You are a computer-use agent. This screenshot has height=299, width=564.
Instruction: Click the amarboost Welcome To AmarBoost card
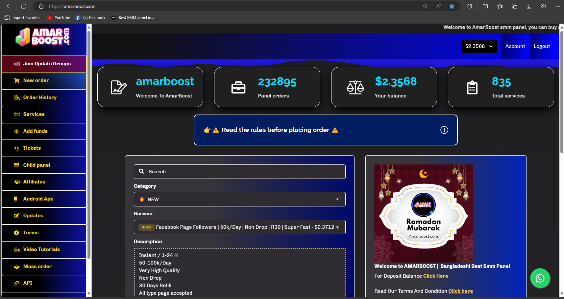click(x=150, y=87)
